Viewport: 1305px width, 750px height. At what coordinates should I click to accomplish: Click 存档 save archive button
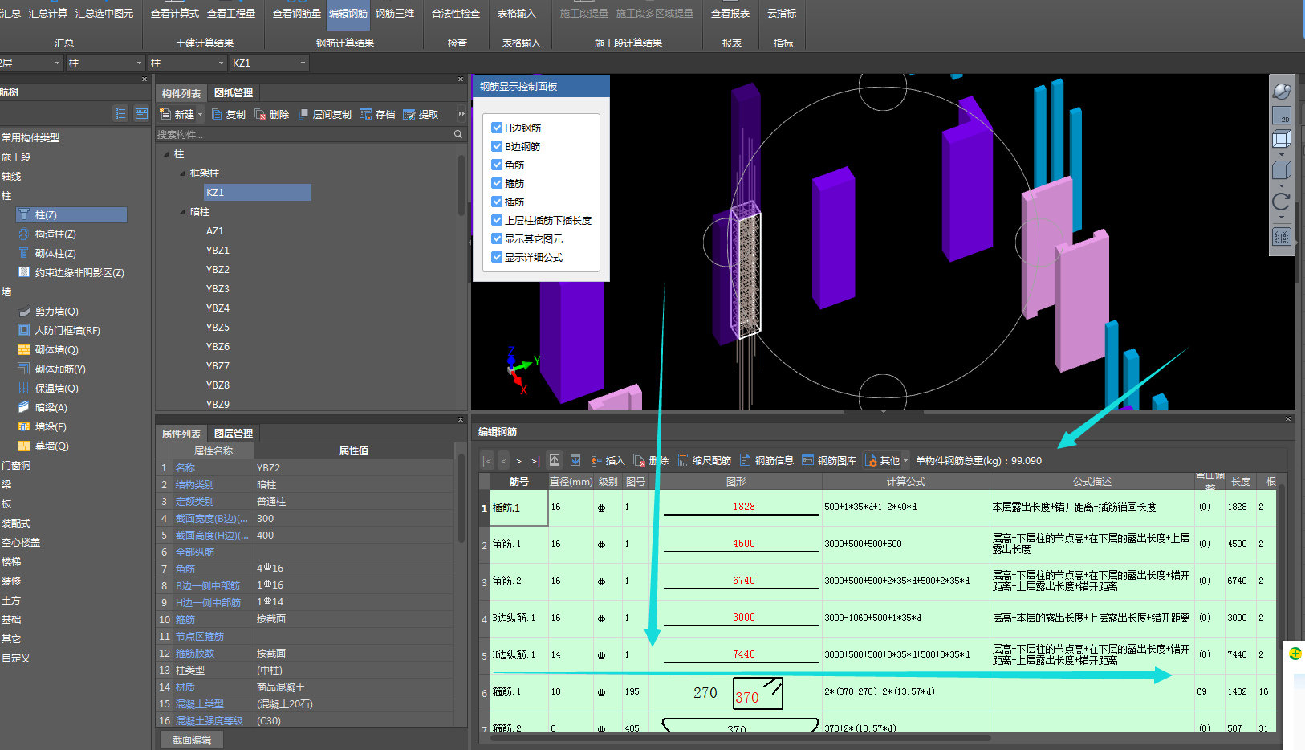pos(378,114)
